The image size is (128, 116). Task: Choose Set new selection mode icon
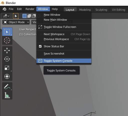24,16
